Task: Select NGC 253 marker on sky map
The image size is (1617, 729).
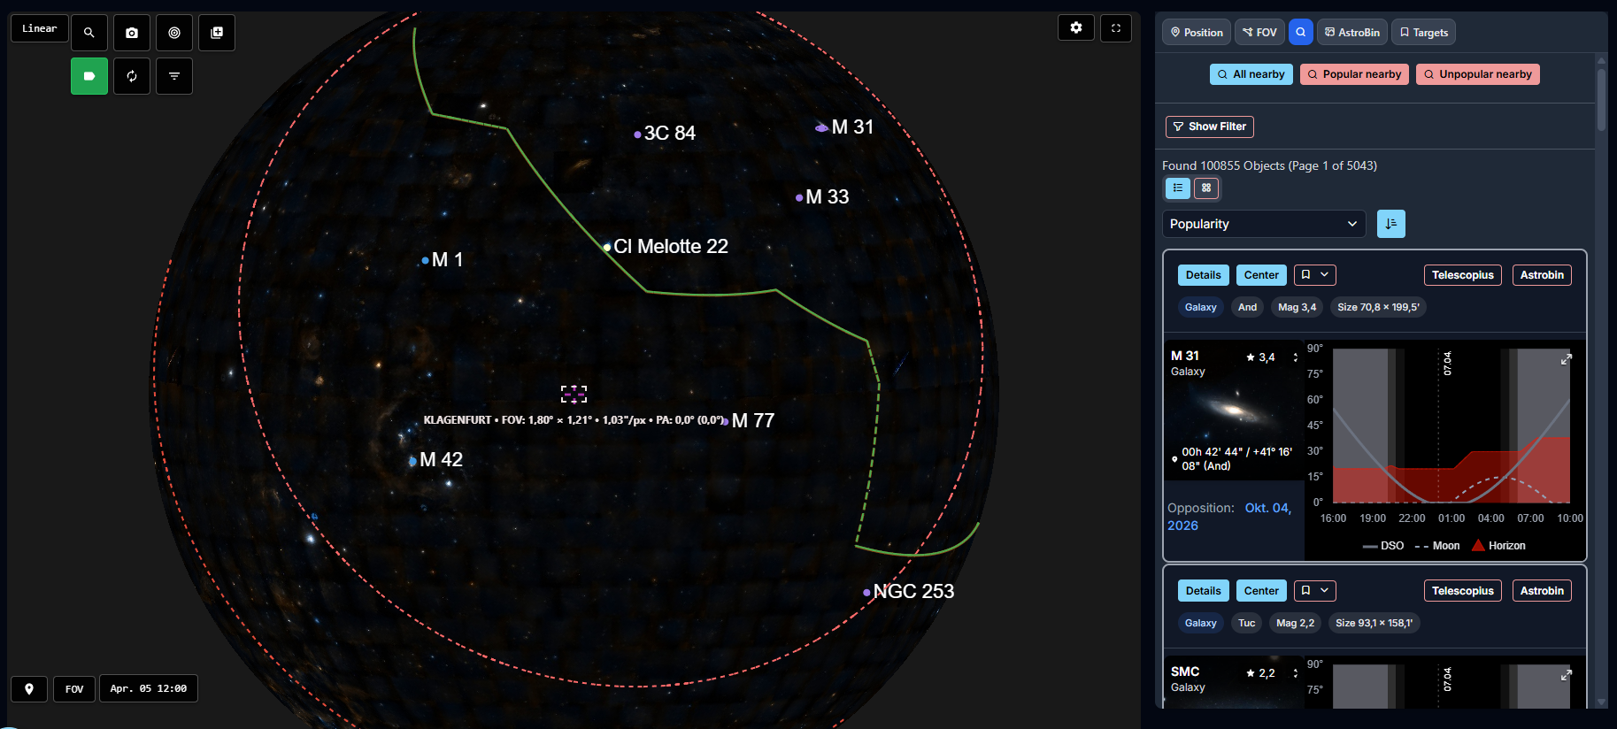Action: (x=866, y=592)
